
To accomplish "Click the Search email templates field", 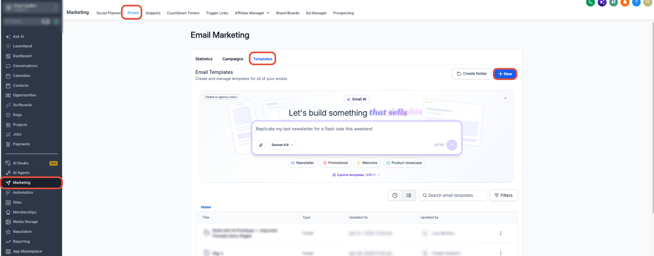I will click(452, 195).
